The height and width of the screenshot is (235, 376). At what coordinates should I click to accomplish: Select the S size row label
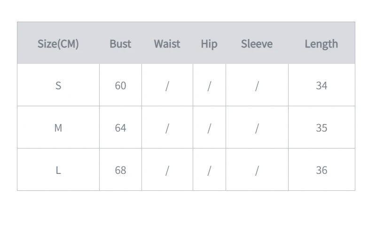58,86
